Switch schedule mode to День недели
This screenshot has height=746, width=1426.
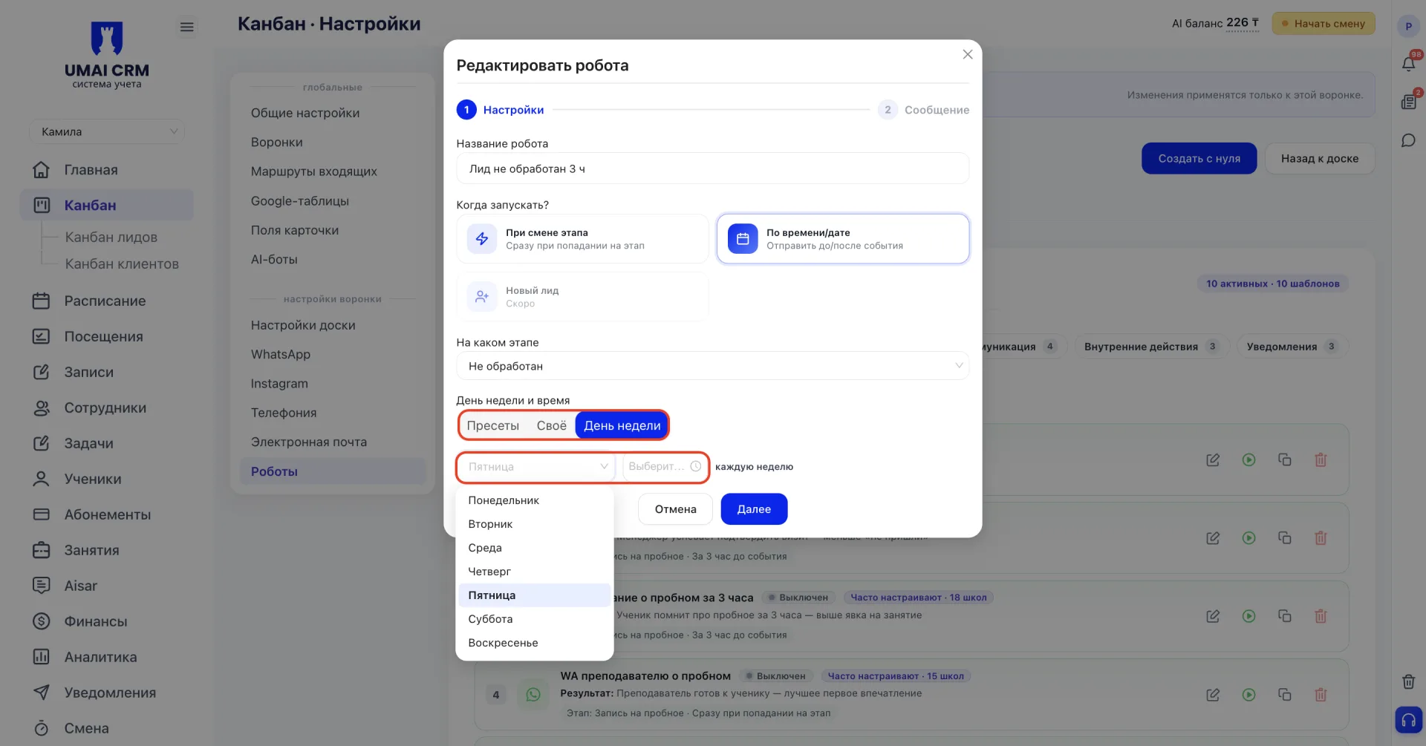(622, 425)
